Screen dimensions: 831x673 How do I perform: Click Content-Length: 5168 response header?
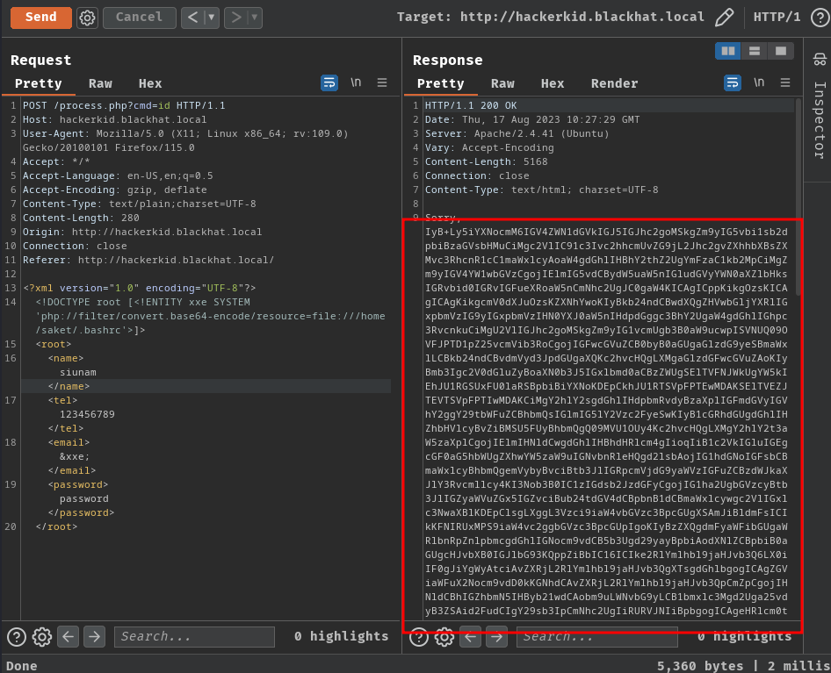(x=486, y=161)
